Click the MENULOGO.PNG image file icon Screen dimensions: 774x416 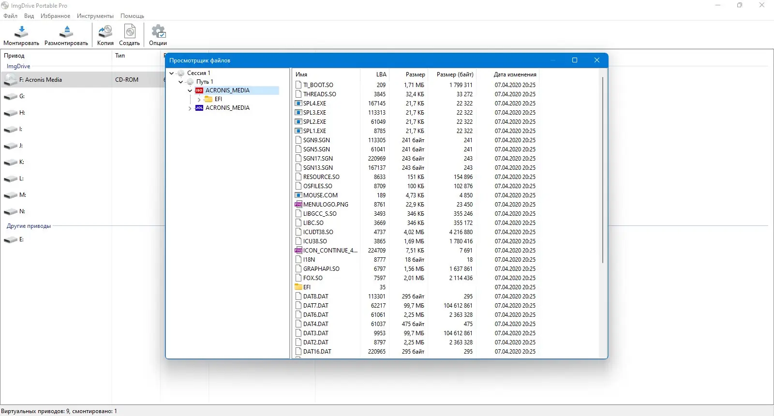point(298,205)
